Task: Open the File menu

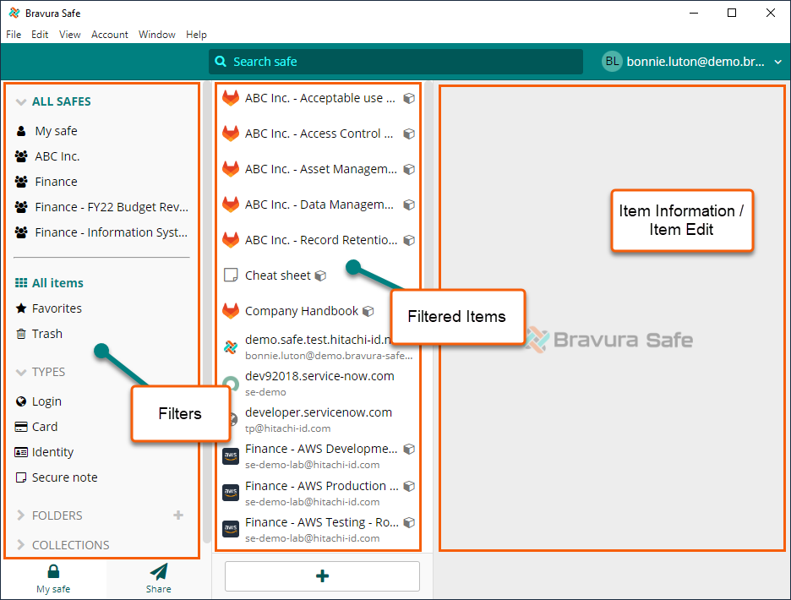Action: click(14, 35)
